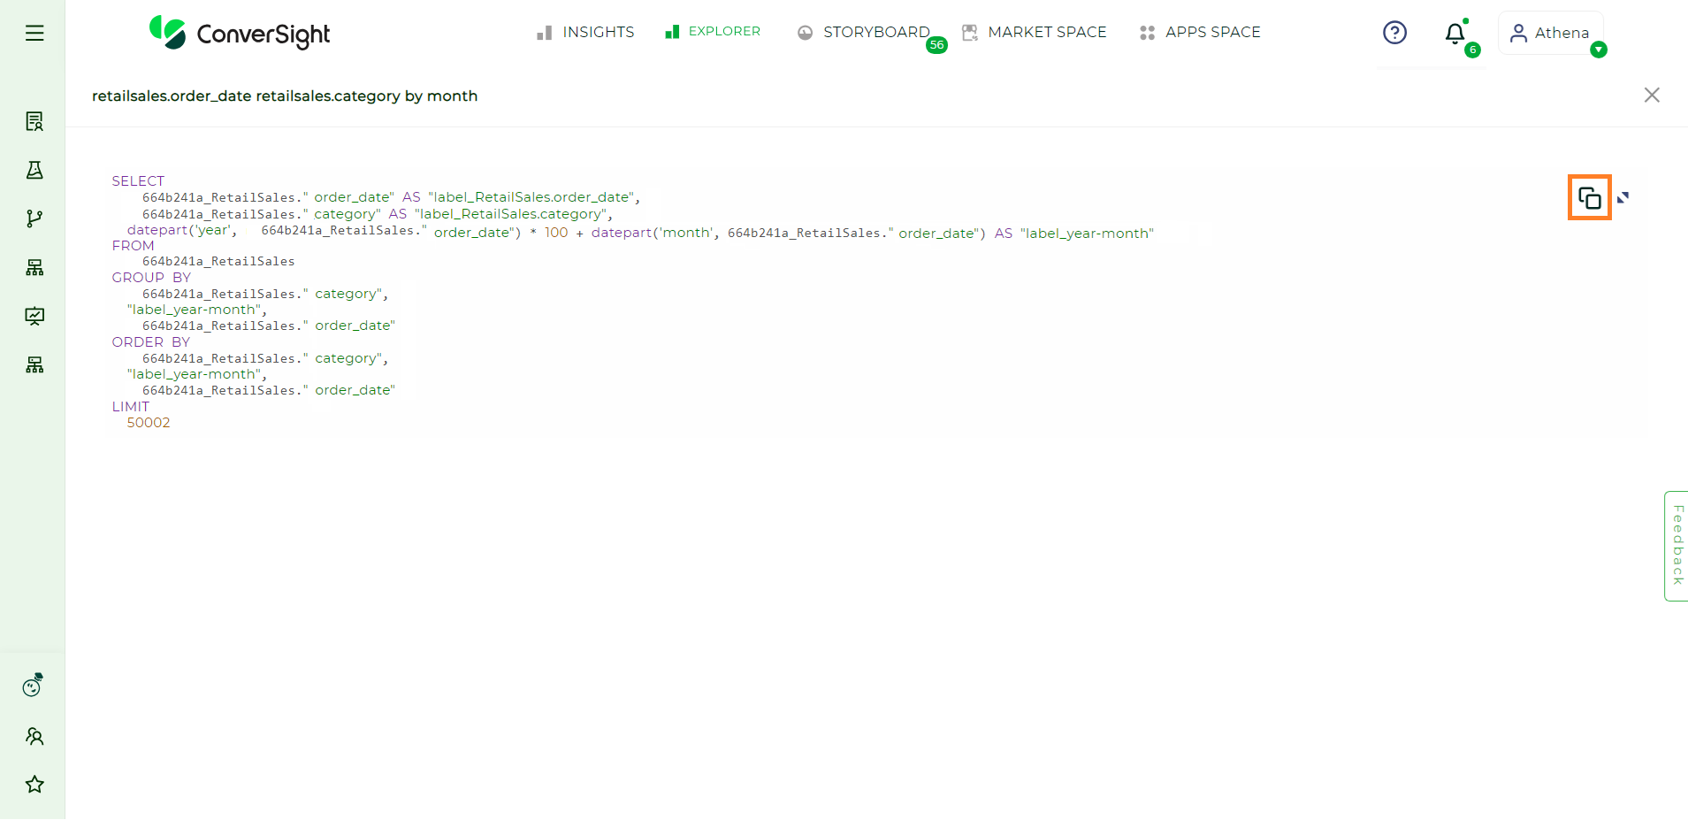The image size is (1688, 820).
Task: Click the smiley face assistant icon
Action: 33,686
